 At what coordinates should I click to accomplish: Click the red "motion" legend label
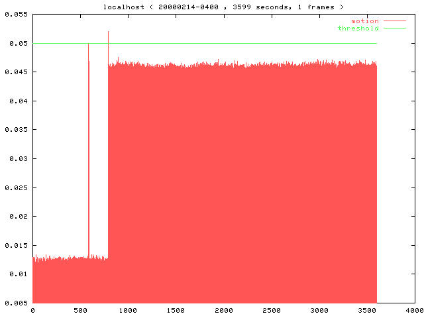pos(365,21)
